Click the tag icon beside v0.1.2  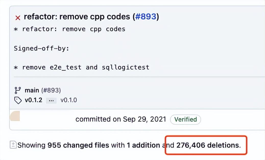[17, 100]
